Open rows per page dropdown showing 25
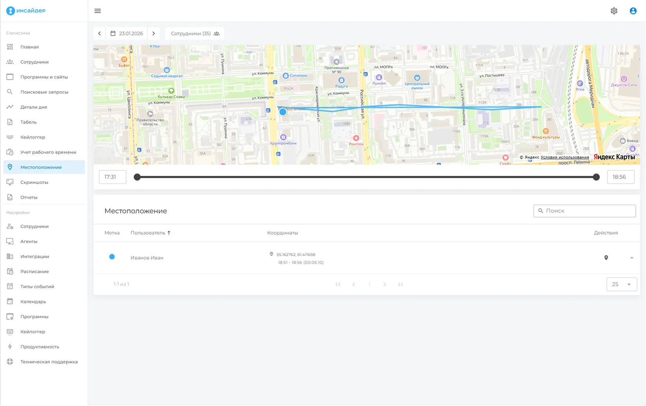Image resolution: width=646 pixels, height=406 pixels. tap(621, 284)
